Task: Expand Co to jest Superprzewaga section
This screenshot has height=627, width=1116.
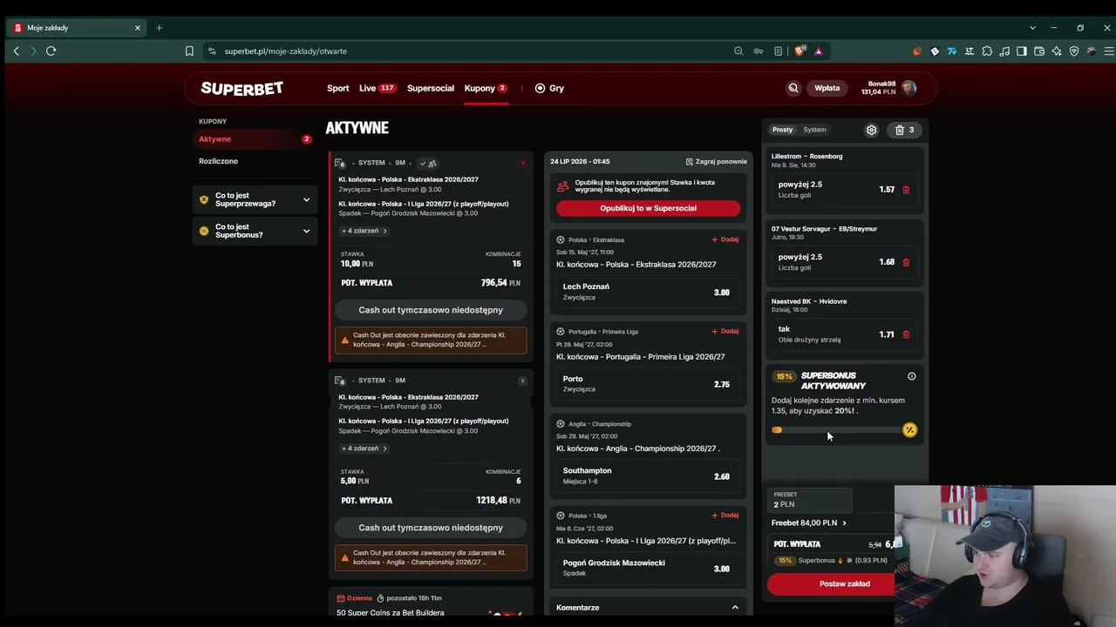Action: point(255,199)
